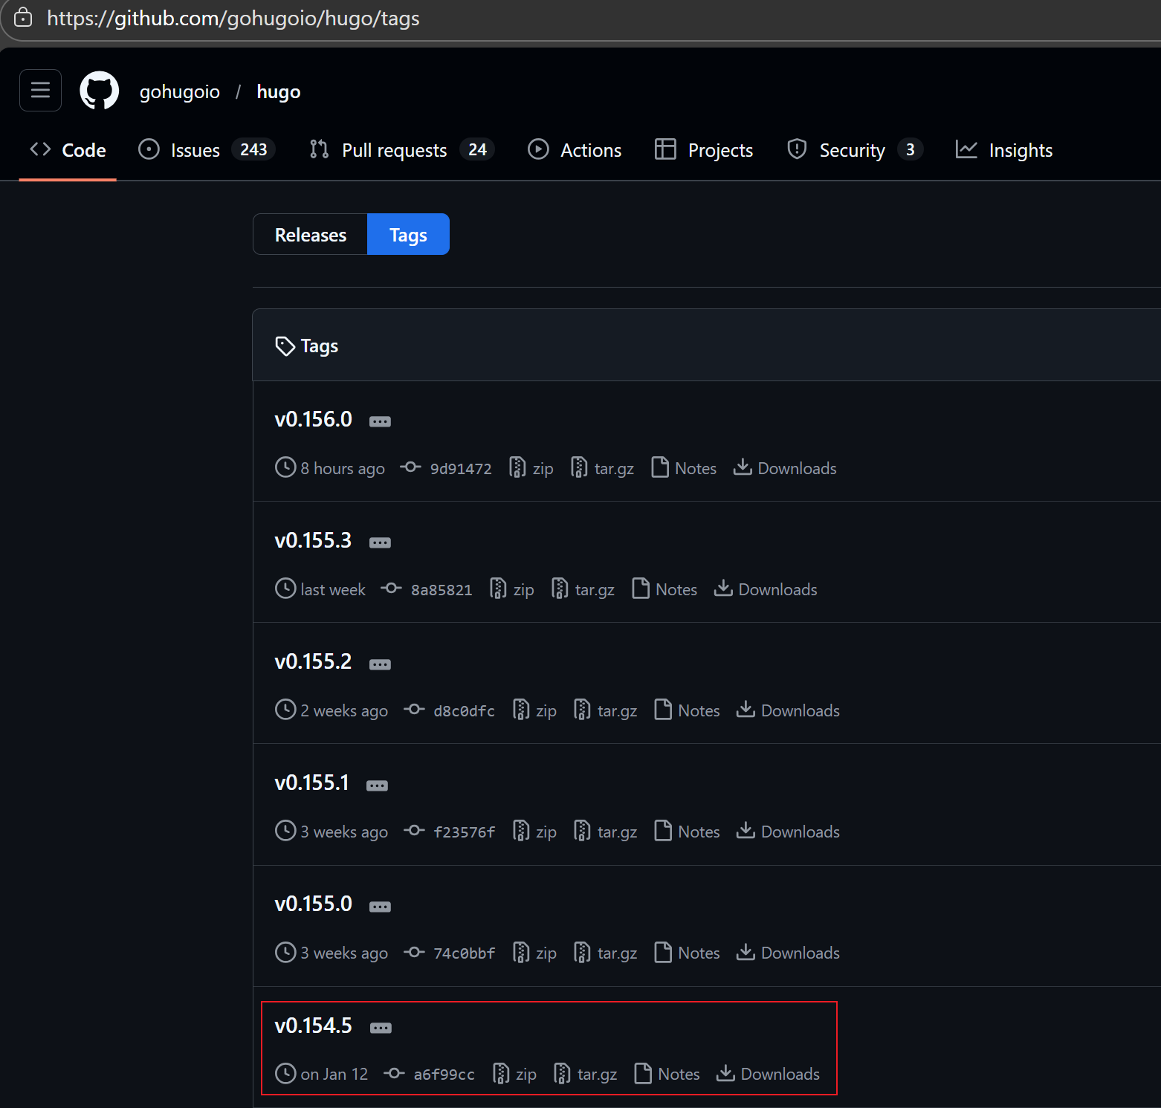Click the GitHub logo icon
This screenshot has height=1108, width=1161.
point(100,91)
